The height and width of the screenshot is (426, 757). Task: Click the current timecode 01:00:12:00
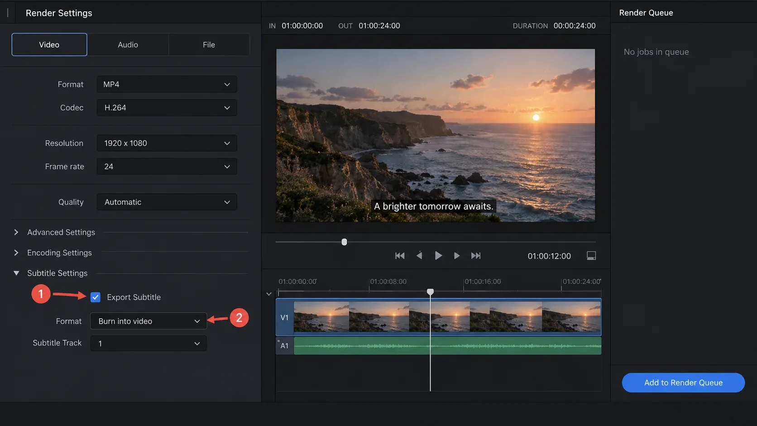[x=549, y=256]
